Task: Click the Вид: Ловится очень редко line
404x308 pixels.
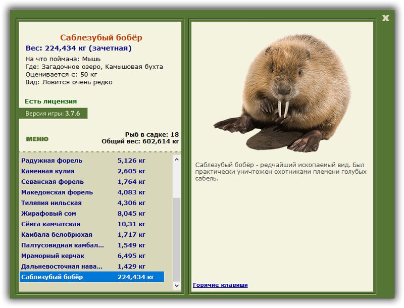Action: (69, 82)
